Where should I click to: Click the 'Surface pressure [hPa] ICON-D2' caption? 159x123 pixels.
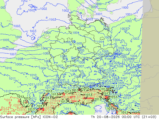click(29, 117)
